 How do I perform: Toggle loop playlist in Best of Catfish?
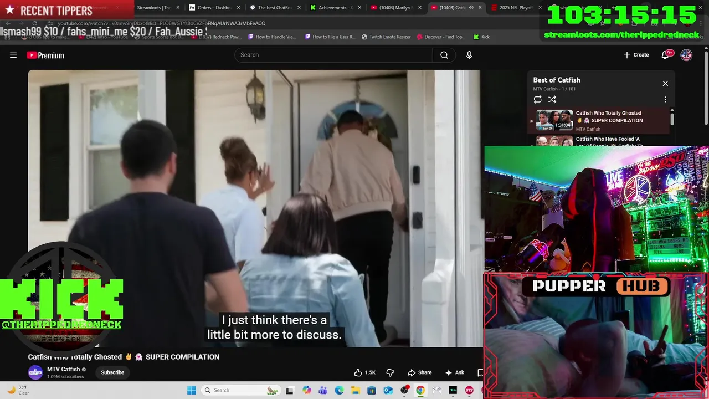537,100
